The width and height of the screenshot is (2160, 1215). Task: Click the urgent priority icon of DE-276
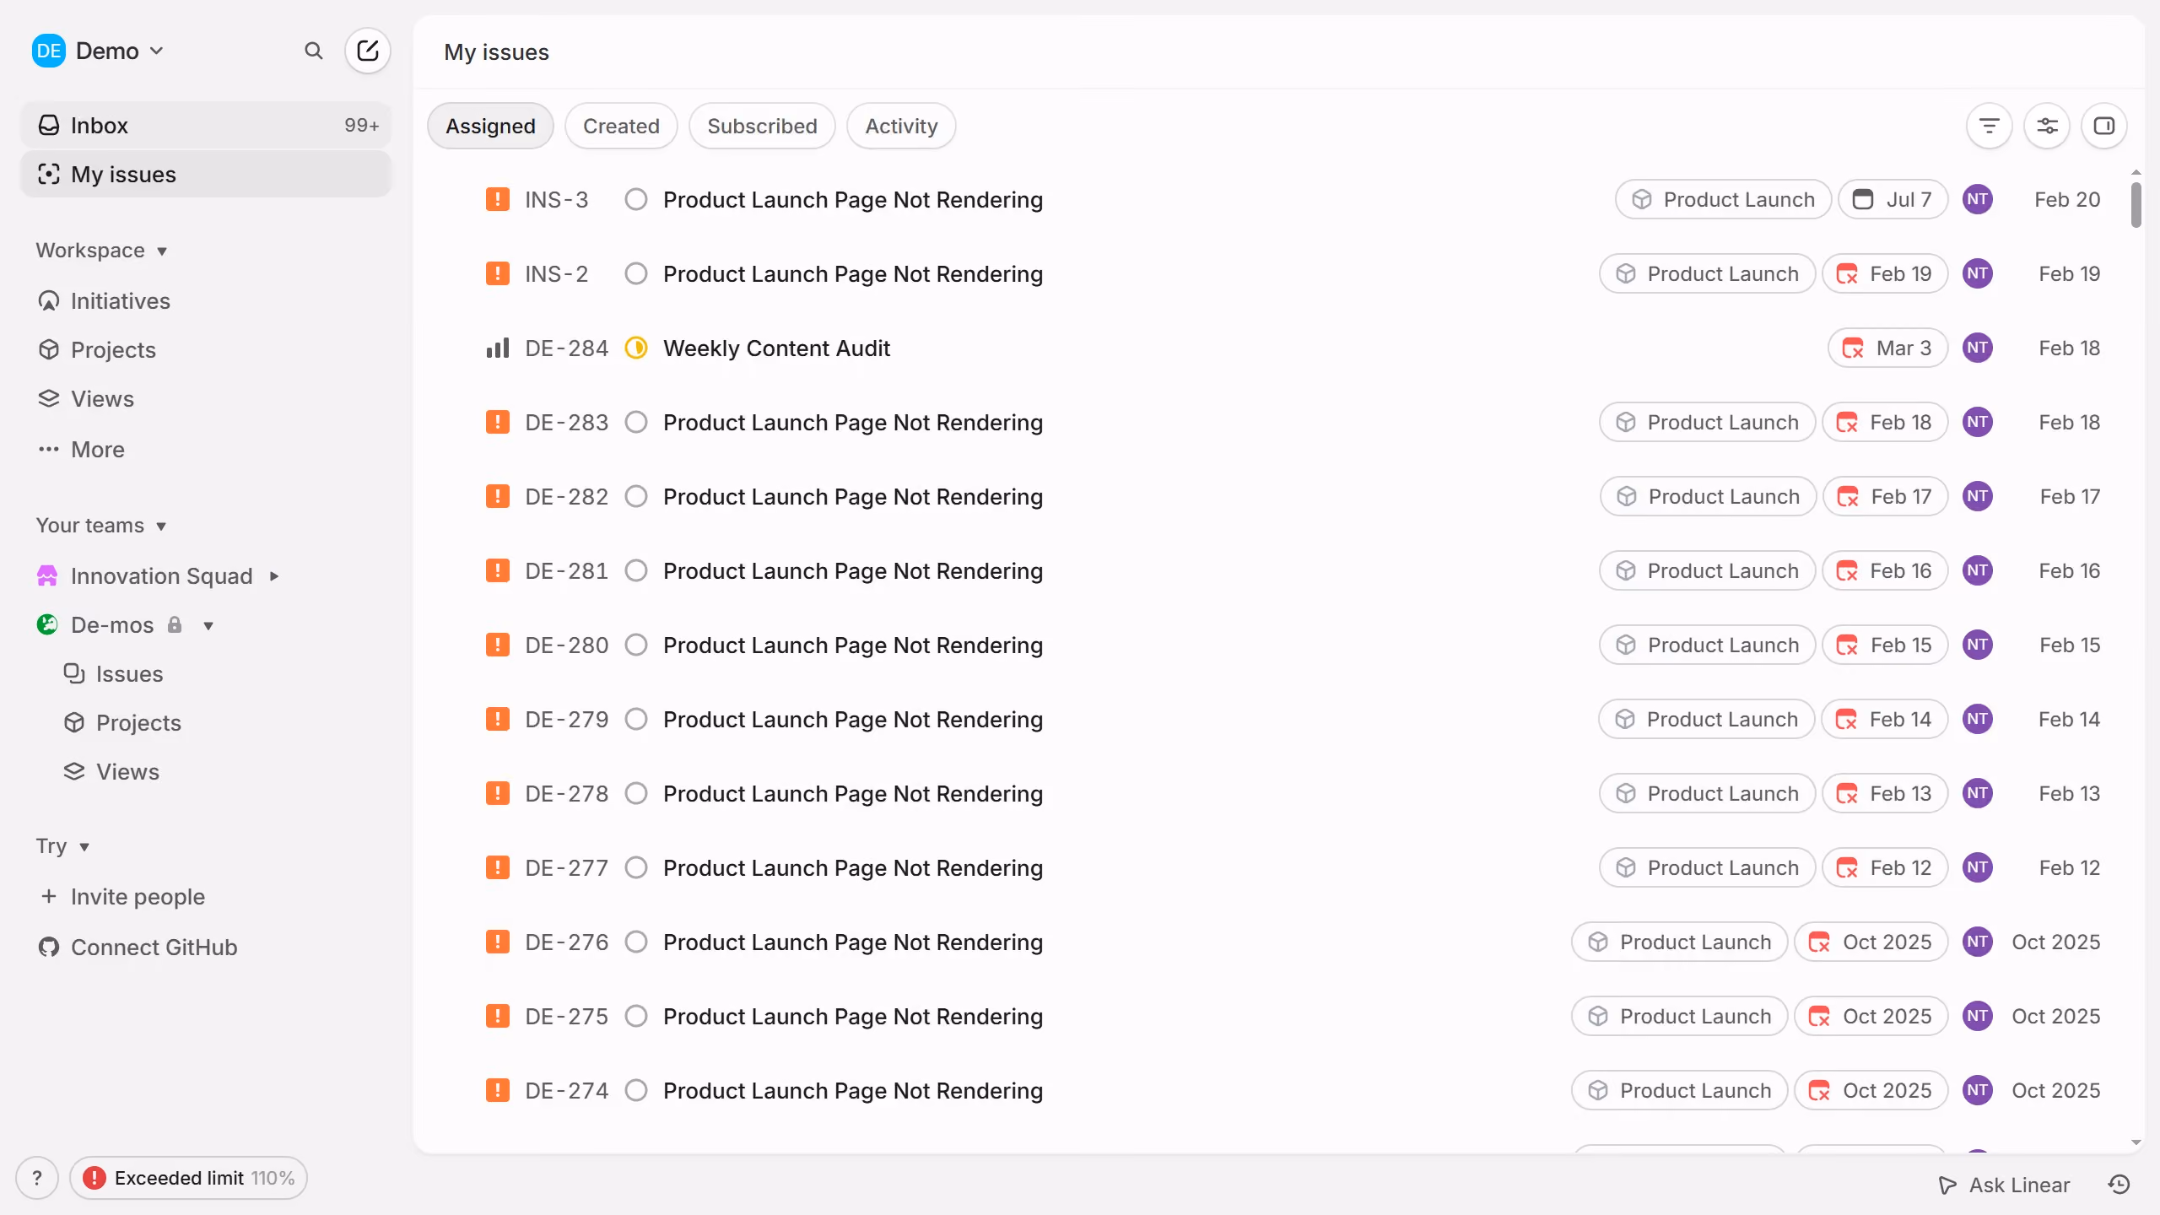tap(498, 942)
